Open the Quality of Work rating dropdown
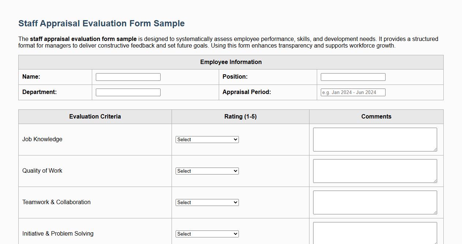Image resolution: width=462 pixels, height=244 pixels. 207,171
